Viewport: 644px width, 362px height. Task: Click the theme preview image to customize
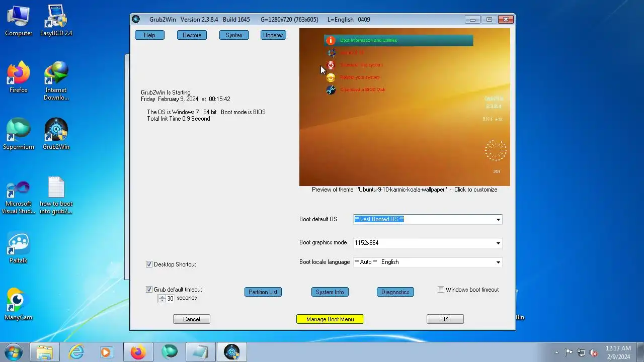click(x=405, y=107)
